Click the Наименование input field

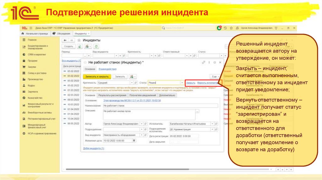[160, 106]
